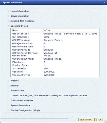Click the Memory heading text

14,86
